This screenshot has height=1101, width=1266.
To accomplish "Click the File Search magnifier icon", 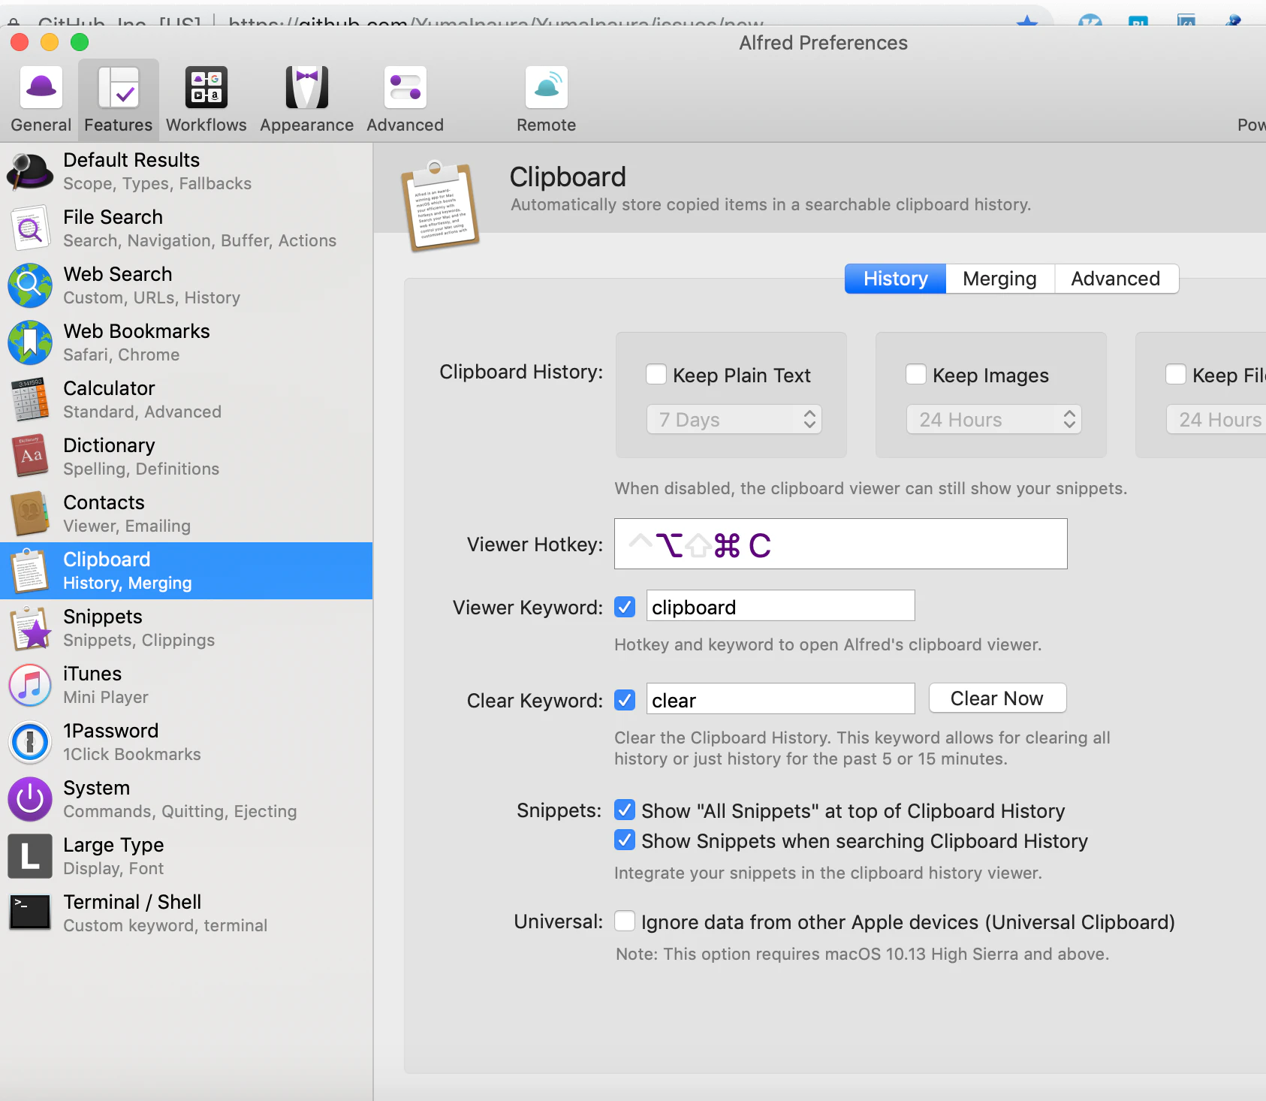I will point(30,228).
